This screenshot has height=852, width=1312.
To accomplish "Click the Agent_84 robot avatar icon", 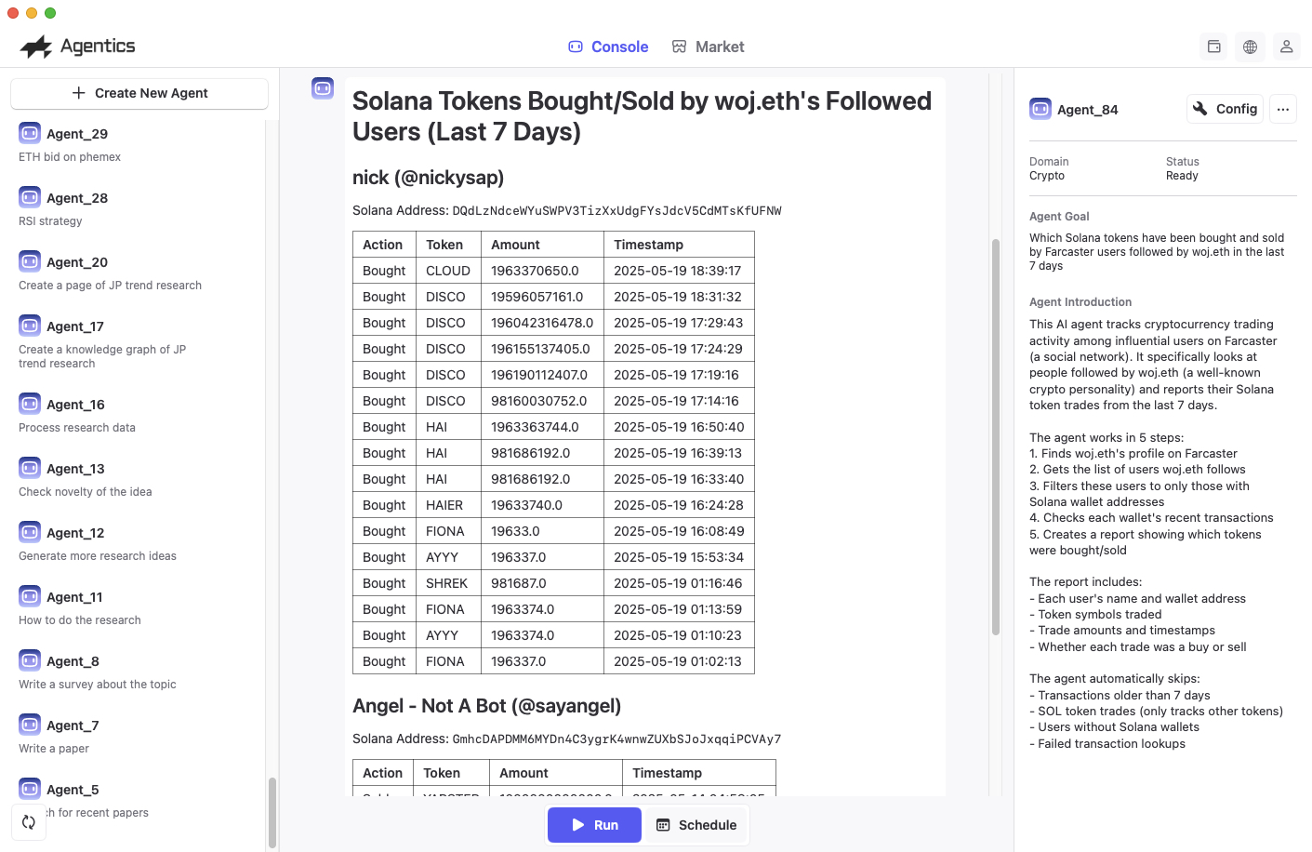I will (1040, 109).
